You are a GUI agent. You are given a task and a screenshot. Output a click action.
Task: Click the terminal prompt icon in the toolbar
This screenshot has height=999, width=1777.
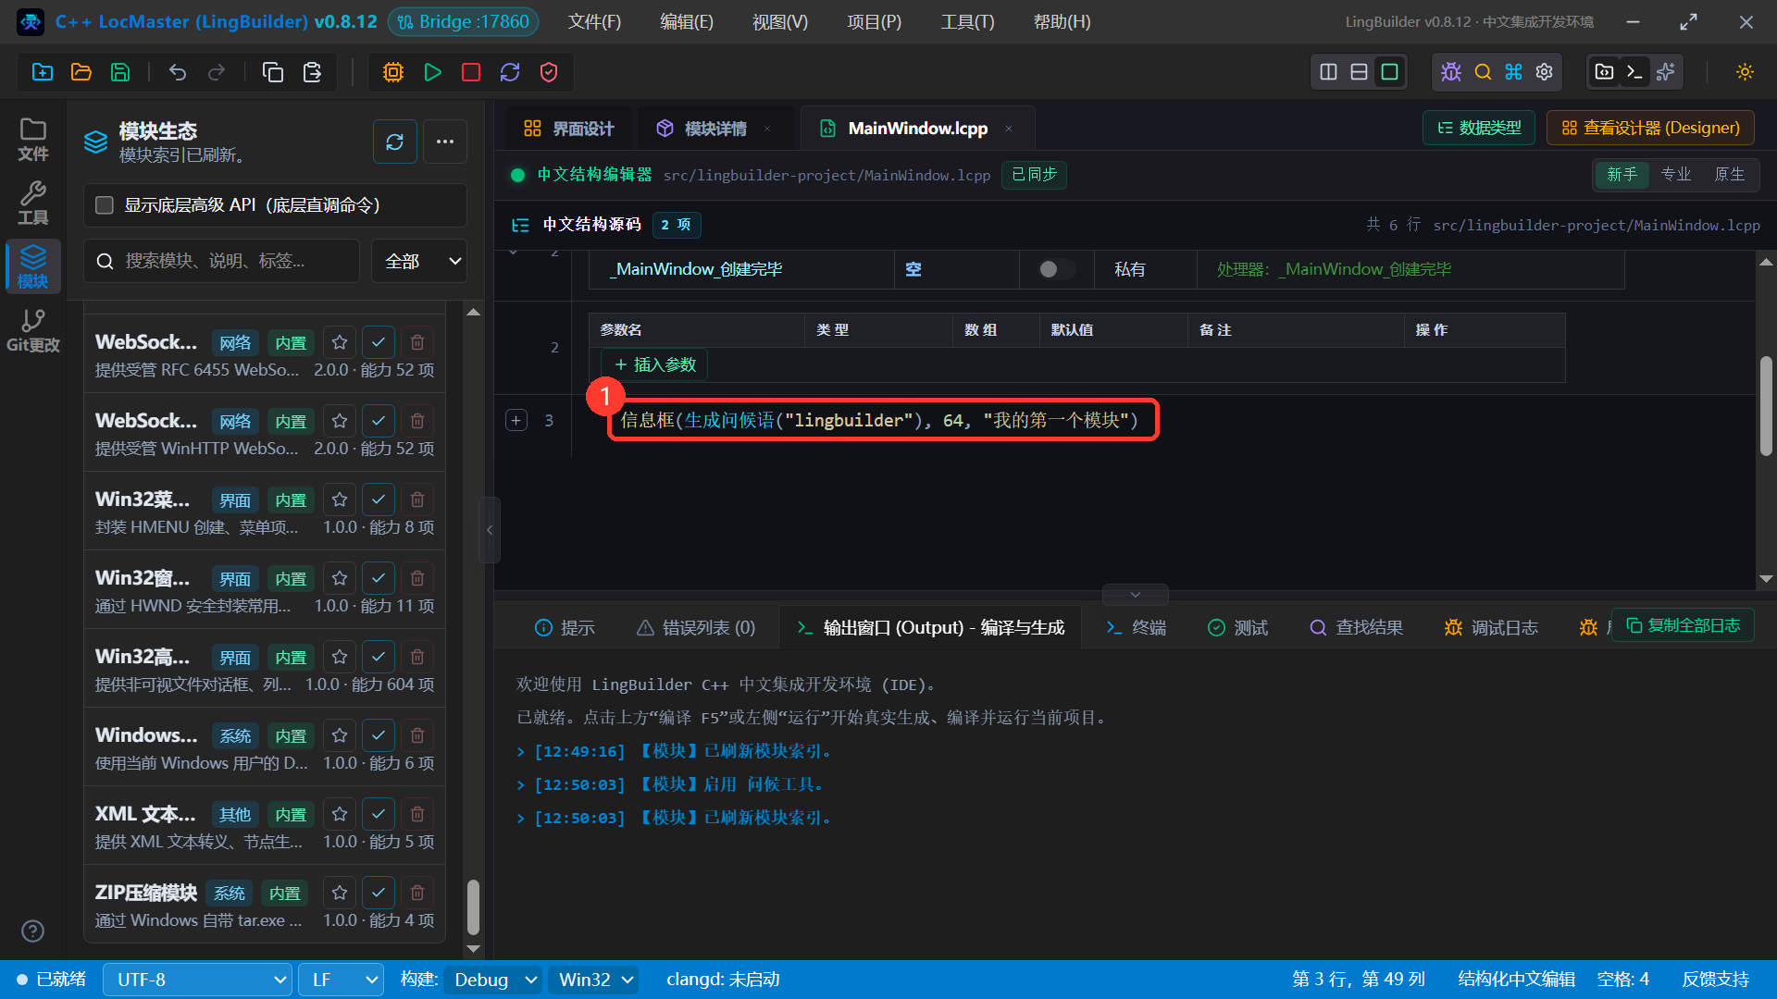[1635, 72]
